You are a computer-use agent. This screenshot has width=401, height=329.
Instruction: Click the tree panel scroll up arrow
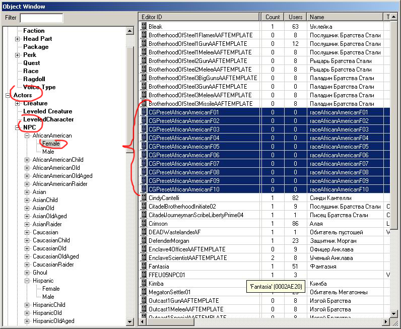click(130, 31)
